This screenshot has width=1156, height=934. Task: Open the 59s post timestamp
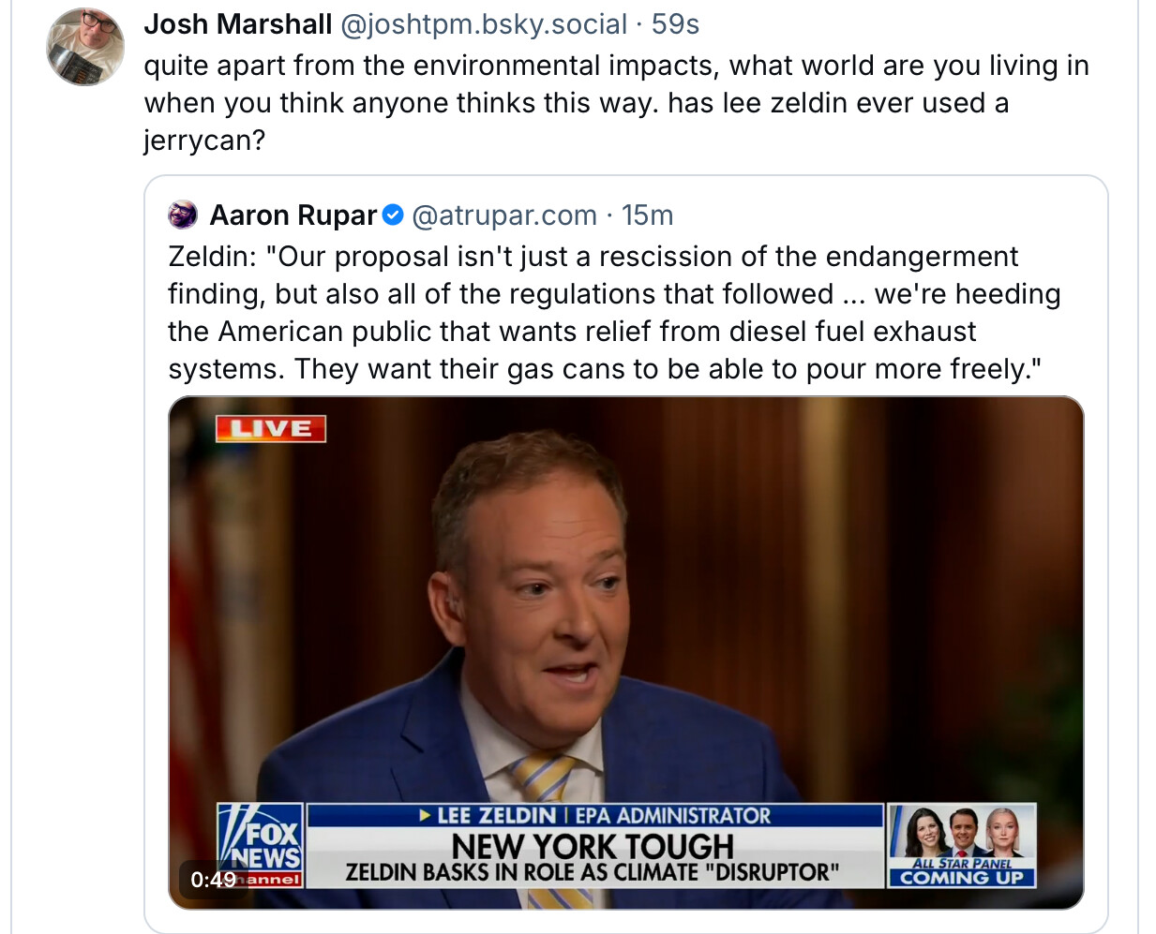pyautogui.click(x=675, y=24)
